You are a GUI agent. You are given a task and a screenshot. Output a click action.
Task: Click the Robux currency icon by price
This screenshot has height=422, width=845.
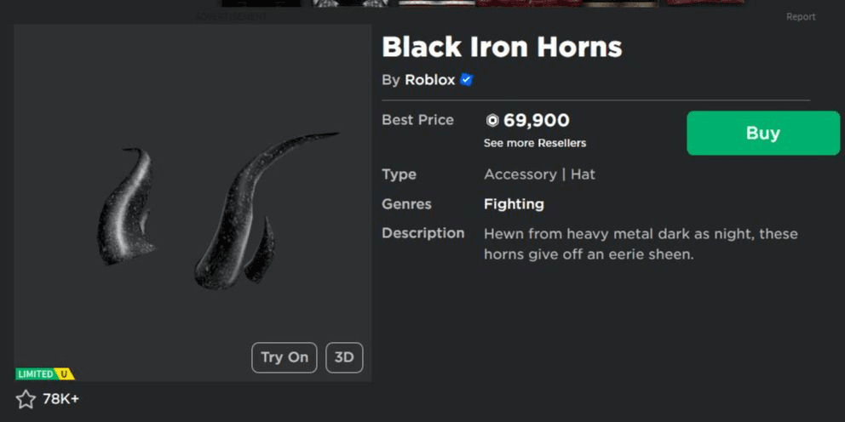(x=492, y=121)
